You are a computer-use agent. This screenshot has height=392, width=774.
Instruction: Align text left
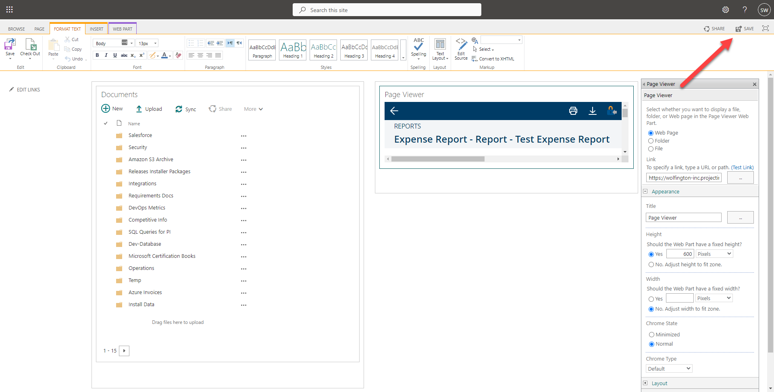coord(191,55)
